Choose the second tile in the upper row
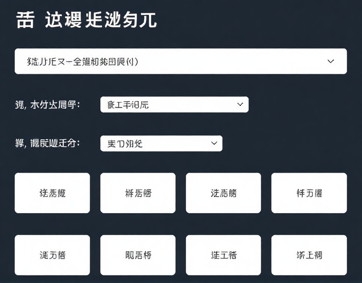 tap(138, 193)
